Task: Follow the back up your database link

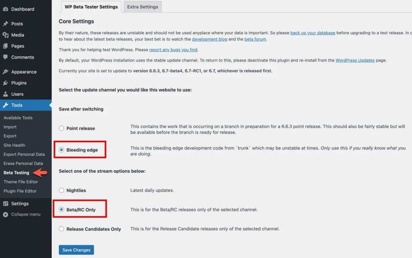Action: 313,33
